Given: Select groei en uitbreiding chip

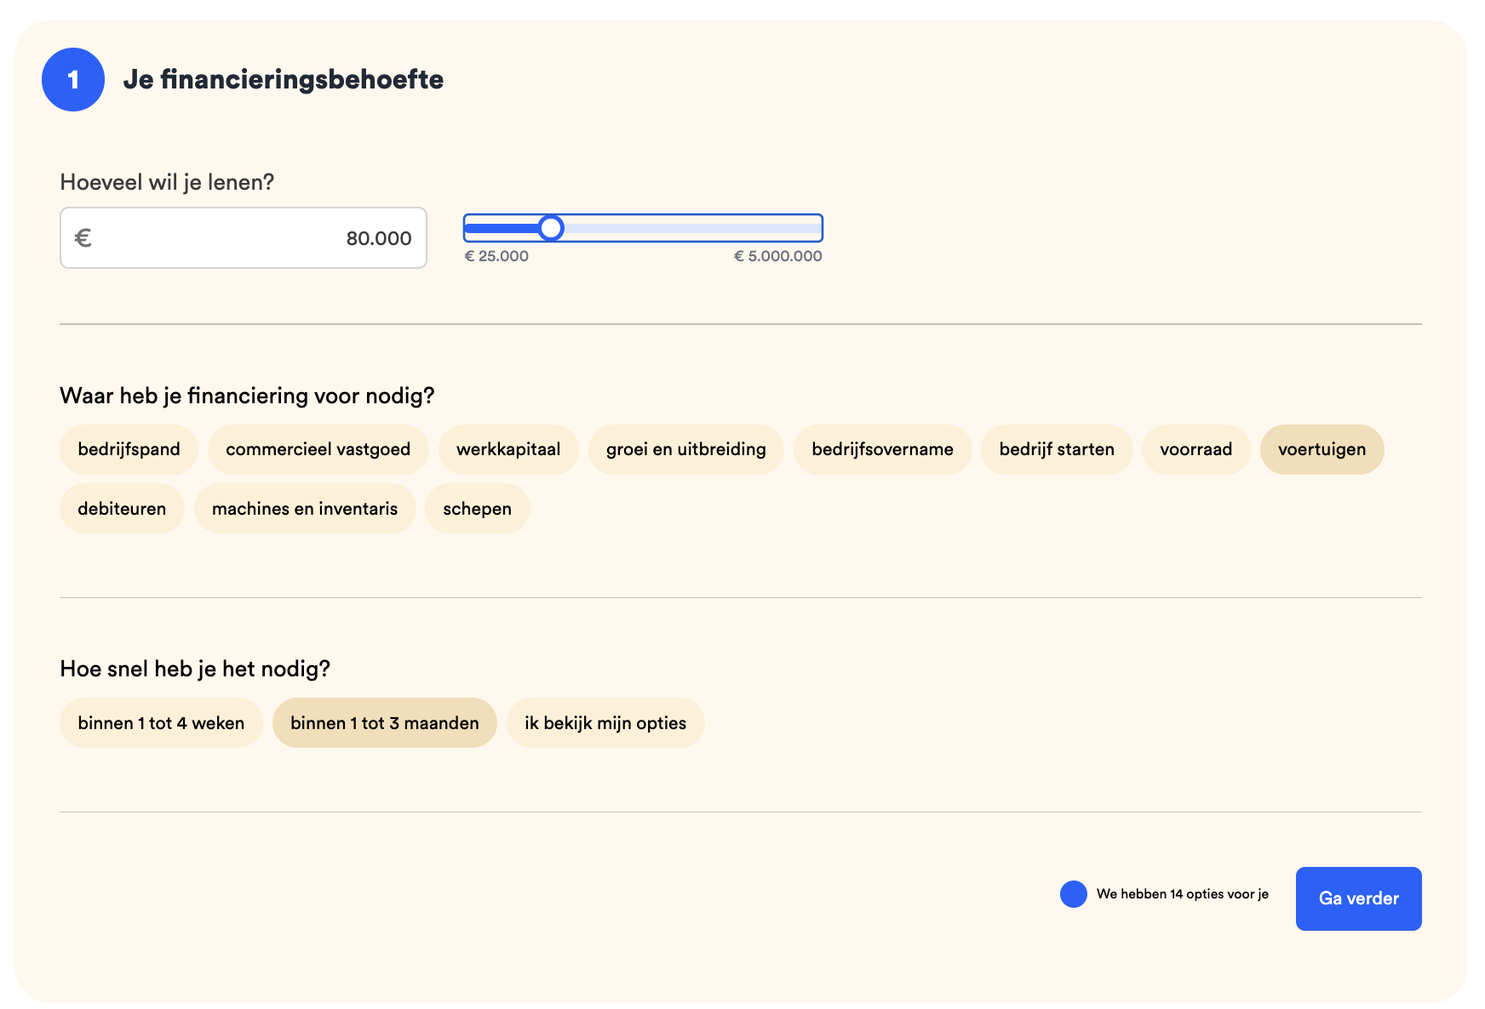Looking at the screenshot, I should [686, 449].
